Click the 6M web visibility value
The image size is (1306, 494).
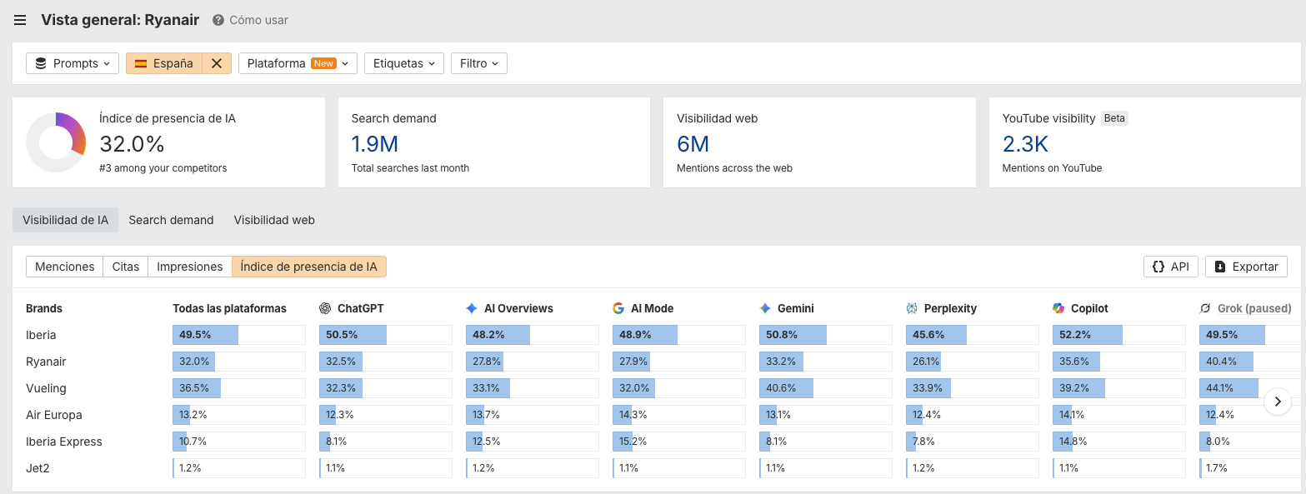pos(693,144)
